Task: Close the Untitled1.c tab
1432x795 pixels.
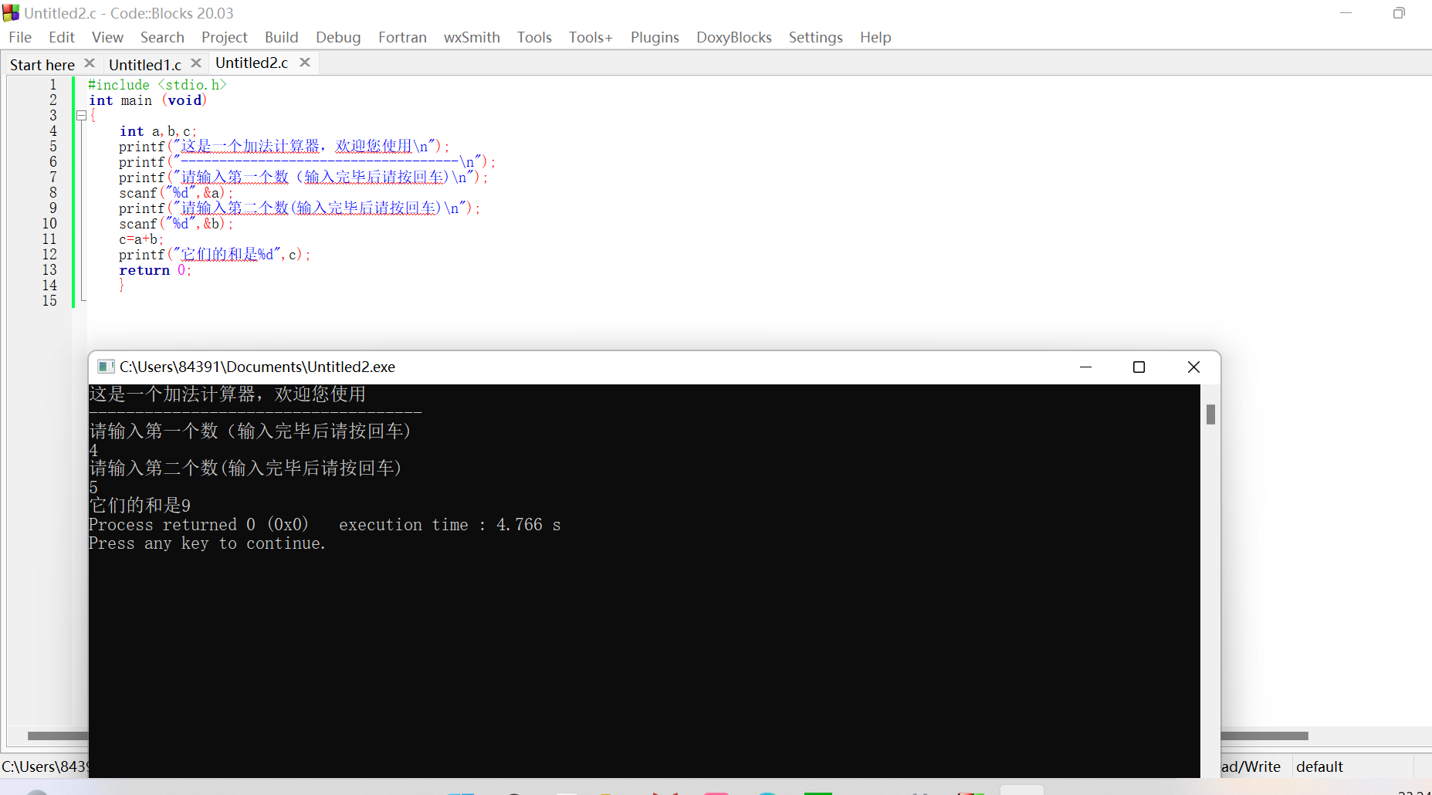Action: tap(196, 63)
